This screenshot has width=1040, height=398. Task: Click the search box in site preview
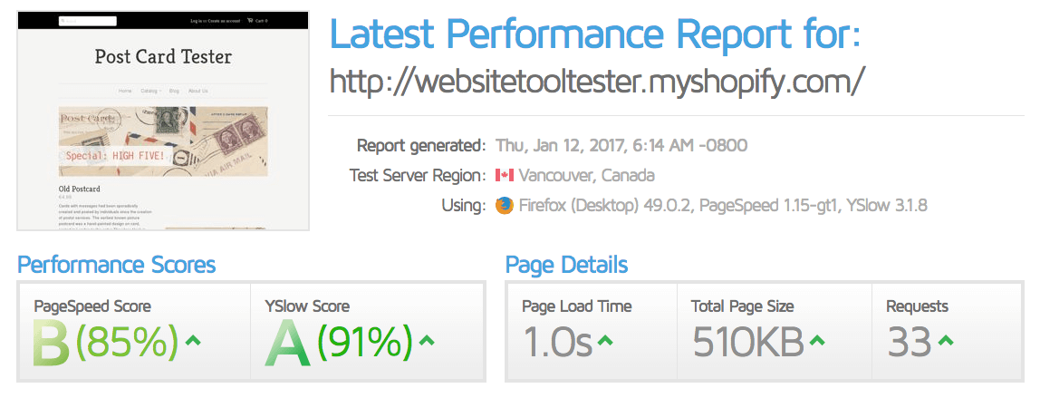tap(88, 21)
